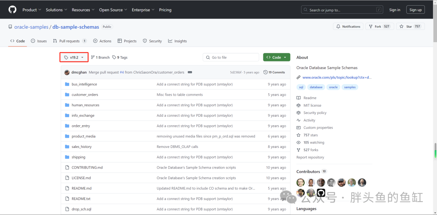
Task: Open the www.oracle.com link in About
Action: point(337,77)
